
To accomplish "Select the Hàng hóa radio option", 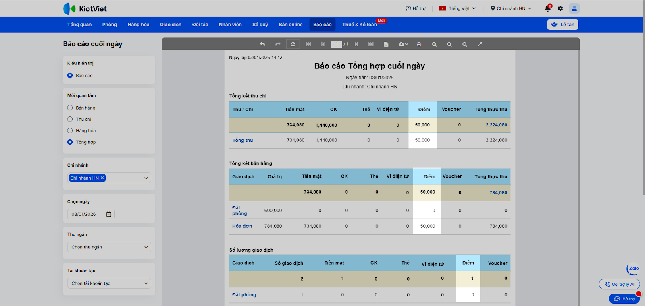I will [70, 130].
